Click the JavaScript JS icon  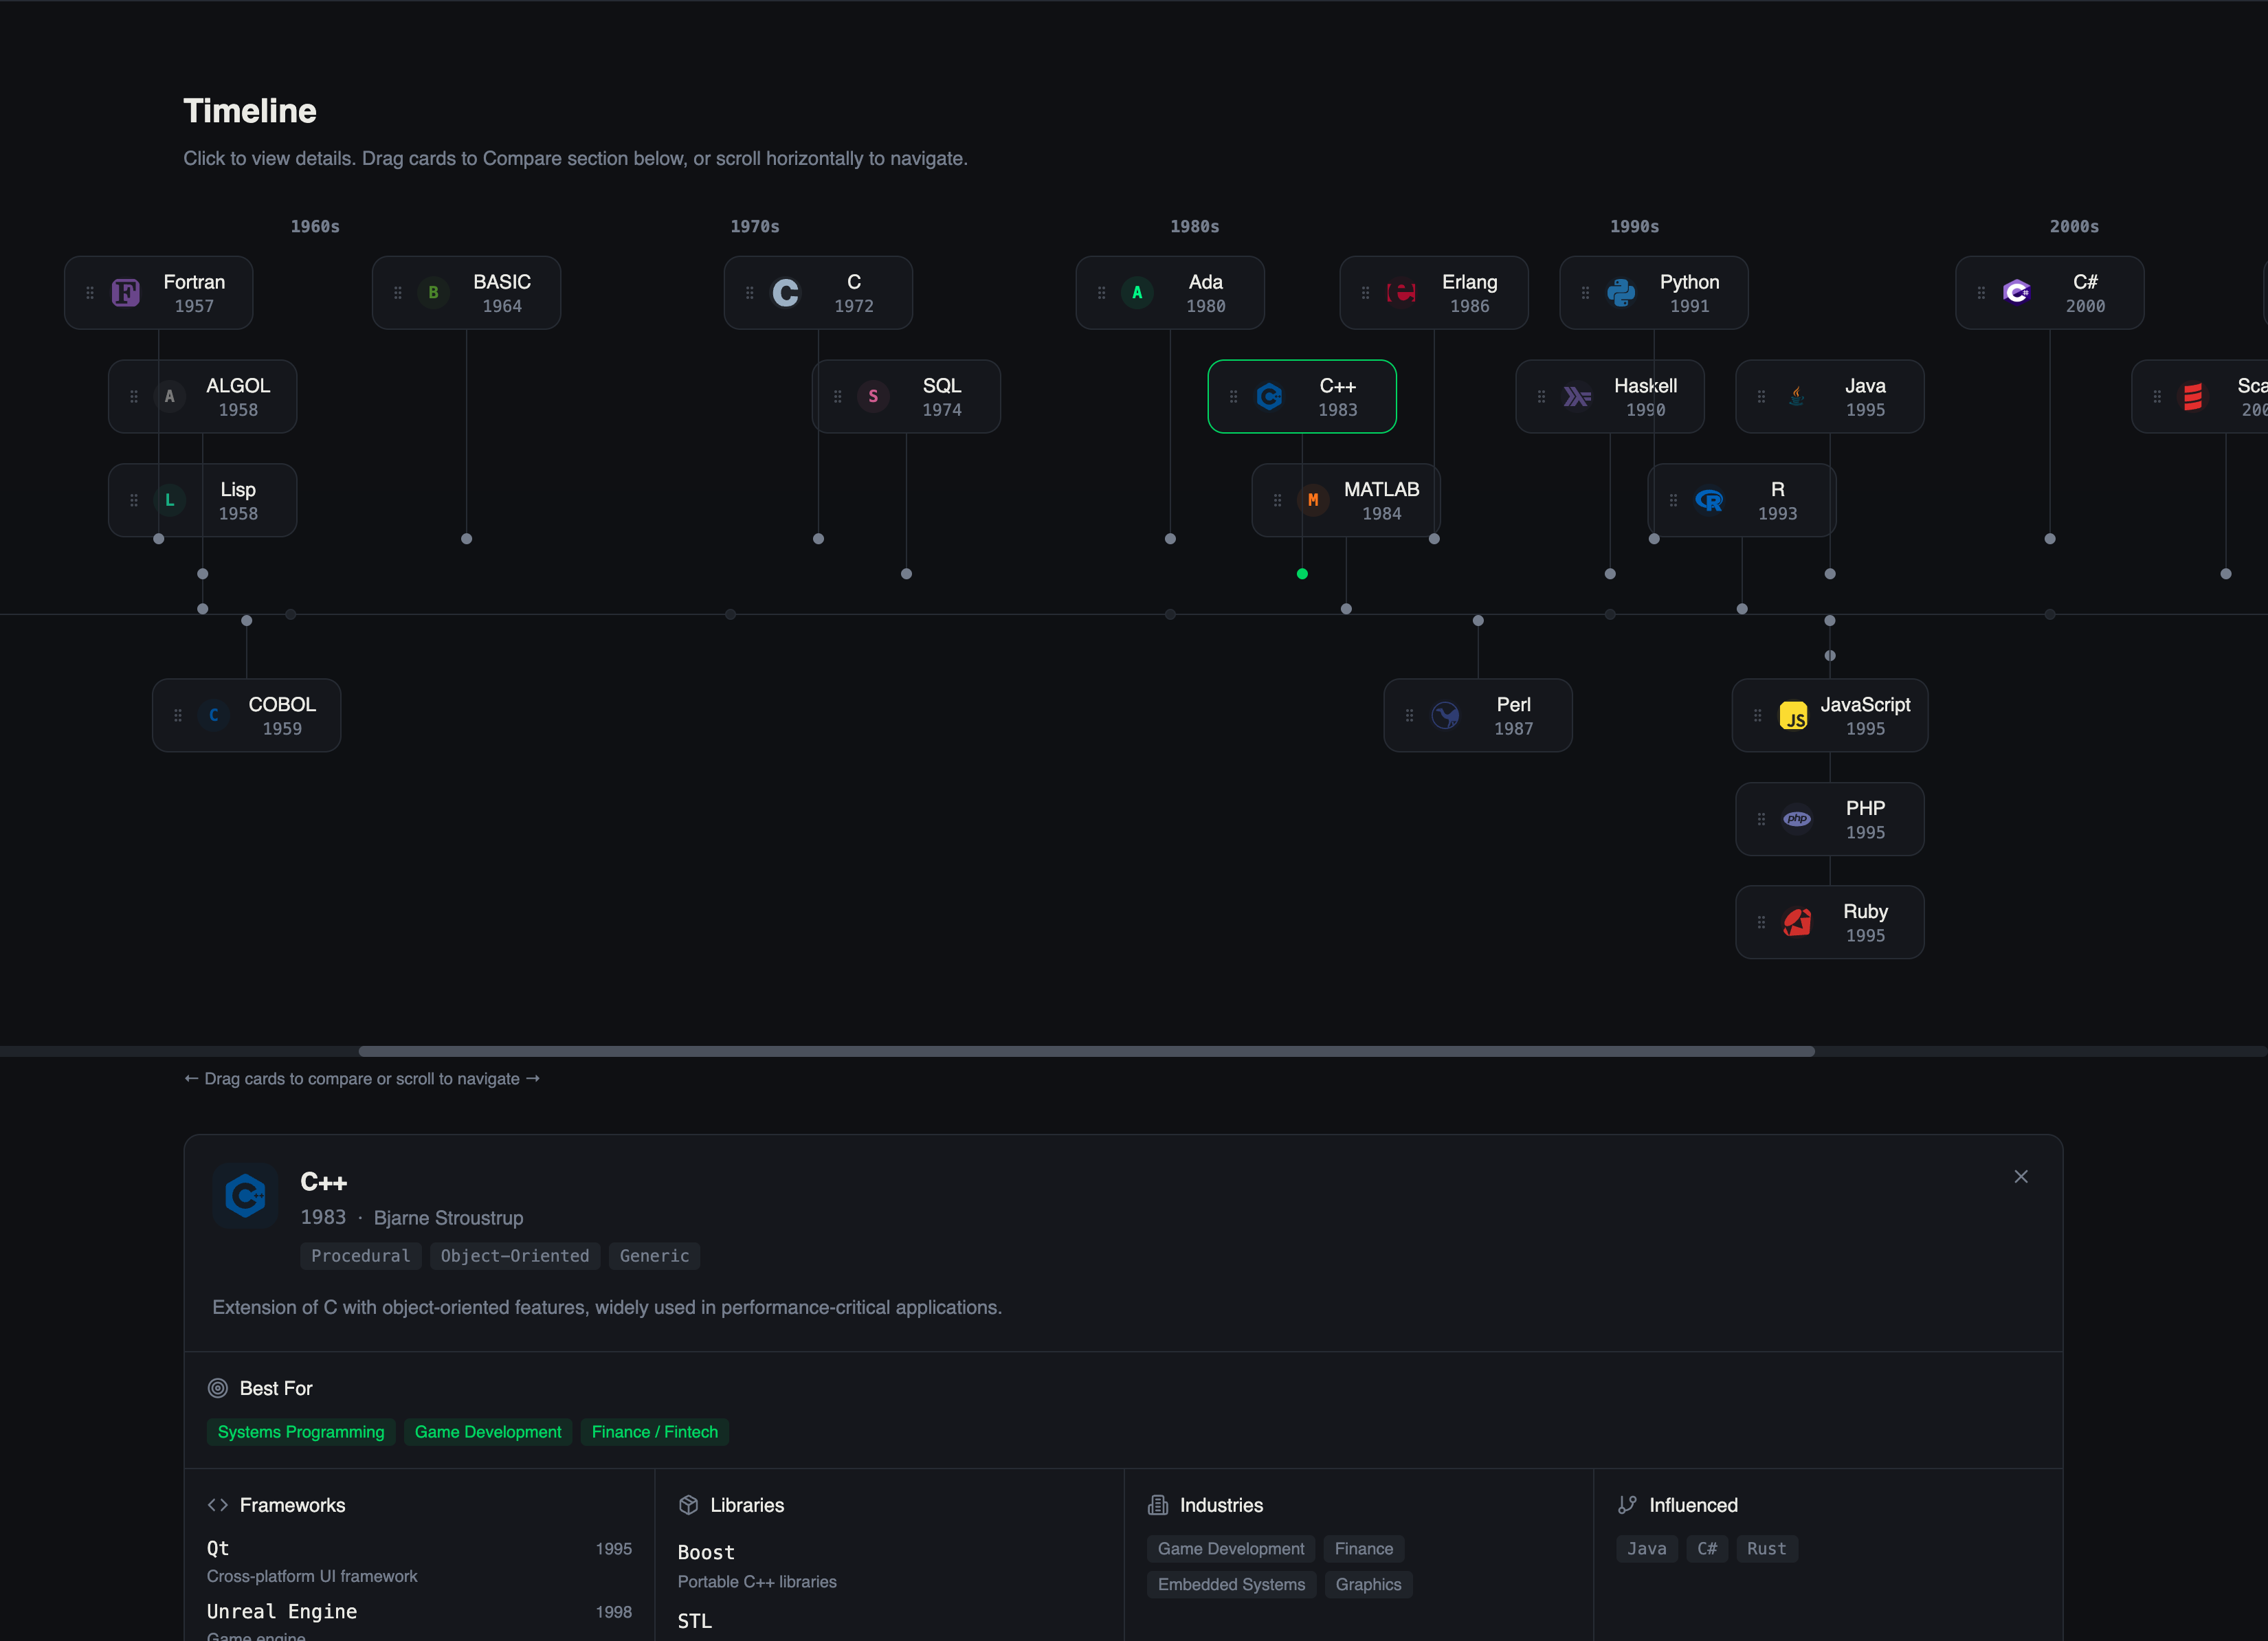pos(1793,715)
